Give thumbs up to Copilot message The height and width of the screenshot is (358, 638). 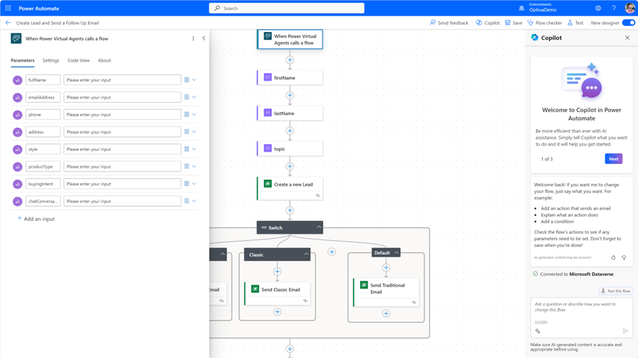coord(613,257)
